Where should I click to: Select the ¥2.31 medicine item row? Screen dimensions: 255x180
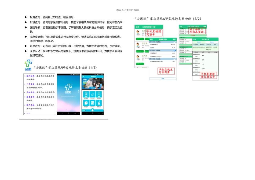click(163, 48)
